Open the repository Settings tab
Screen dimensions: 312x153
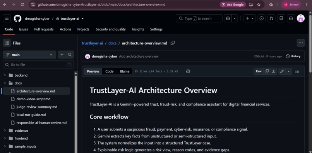pos(156,29)
